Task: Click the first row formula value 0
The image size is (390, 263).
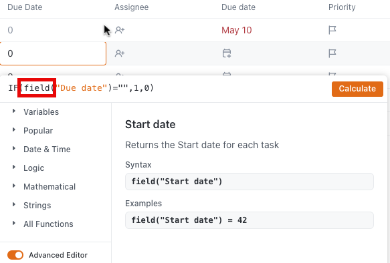Action: click(10, 30)
